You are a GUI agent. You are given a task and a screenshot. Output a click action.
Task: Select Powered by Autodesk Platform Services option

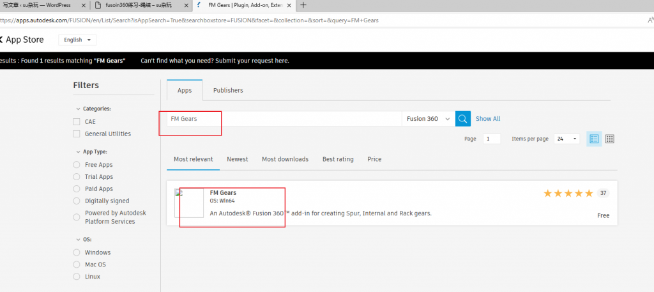pos(77,217)
